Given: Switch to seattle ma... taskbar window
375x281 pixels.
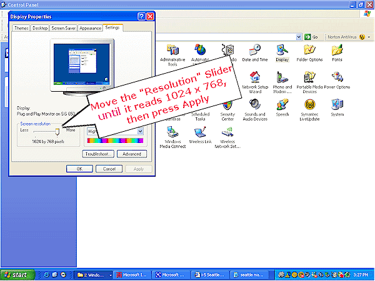Looking at the screenshot, I should pos(249,275).
